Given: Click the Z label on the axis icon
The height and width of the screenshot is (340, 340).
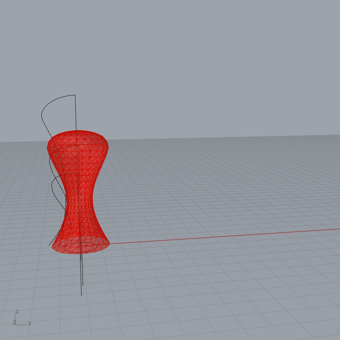Looking at the screenshot, I should click(17, 311).
